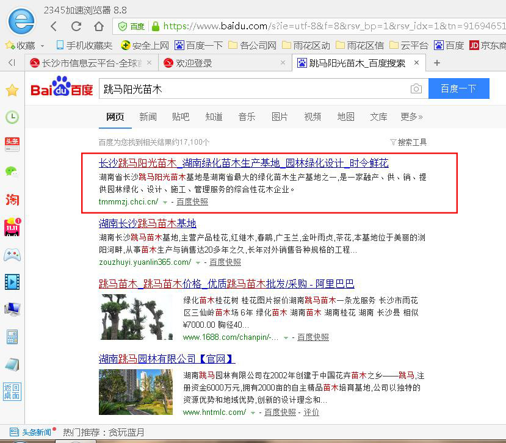
Task: Close the 欢迎登录 tab
Action: pos(283,63)
